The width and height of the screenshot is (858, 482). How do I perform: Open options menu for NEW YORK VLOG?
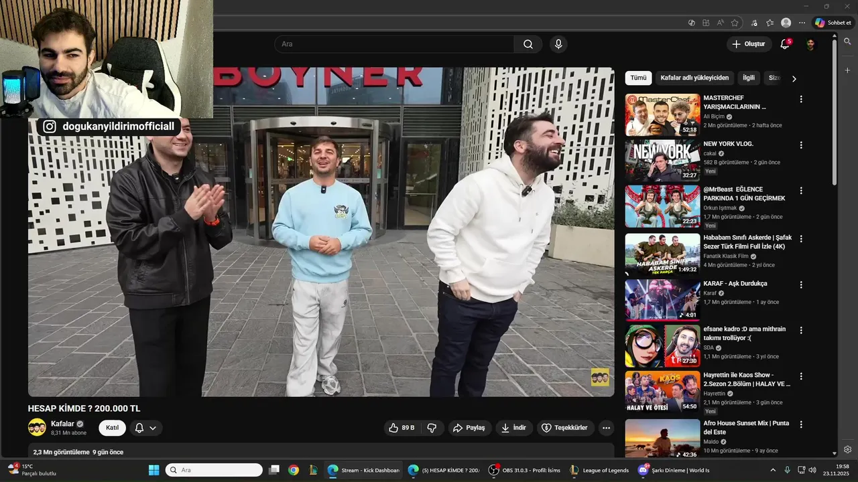800,145
